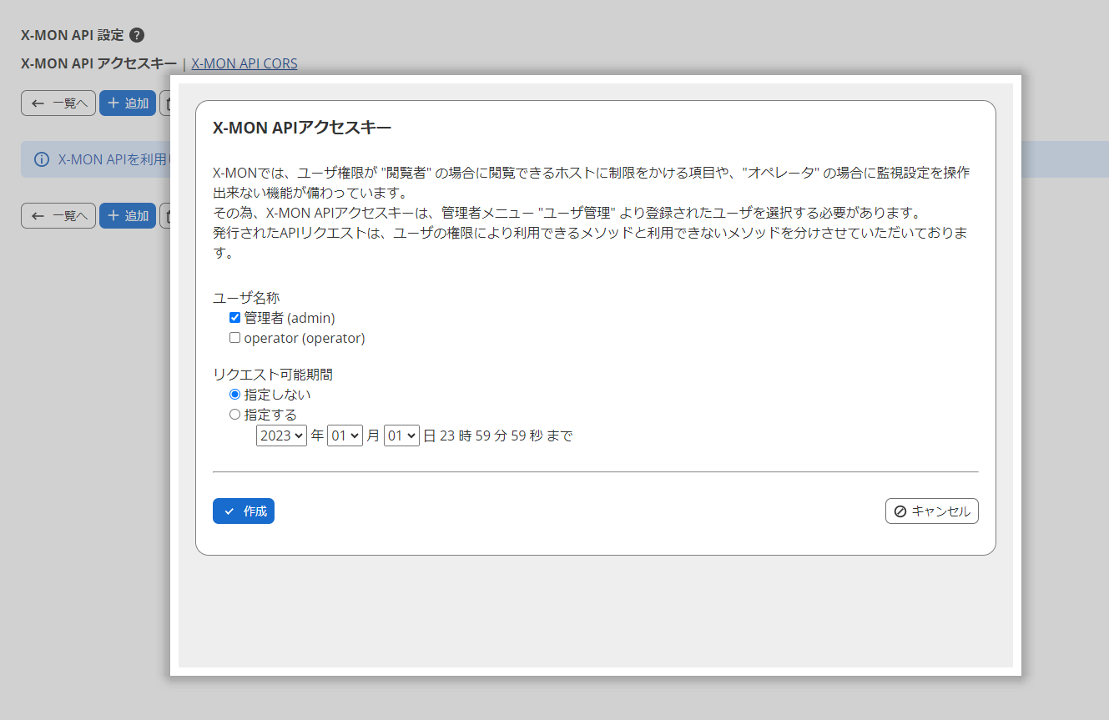Click the キャンセル button
The height and width of the screenshot is (720, 1109).
[x=931, y=511]
